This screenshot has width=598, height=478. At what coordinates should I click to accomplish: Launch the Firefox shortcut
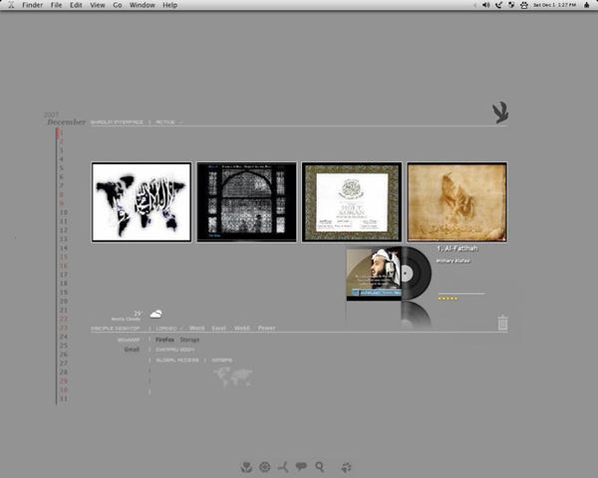pyautogui.click(x=164, y=340)
